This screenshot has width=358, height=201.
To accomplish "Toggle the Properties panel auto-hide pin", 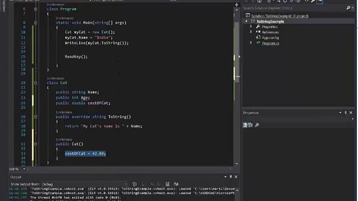I will click(x=346, y=113).
